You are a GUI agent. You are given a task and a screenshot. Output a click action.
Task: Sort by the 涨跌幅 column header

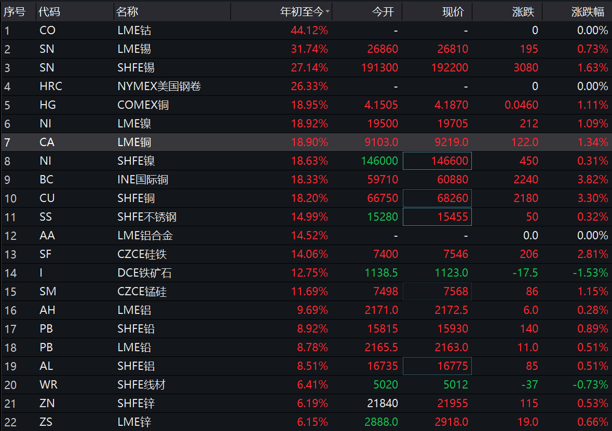(588, 11)
